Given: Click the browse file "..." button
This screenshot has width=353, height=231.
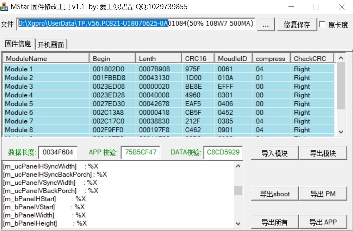Looking at the screenshot, I should tap(266, 25).
